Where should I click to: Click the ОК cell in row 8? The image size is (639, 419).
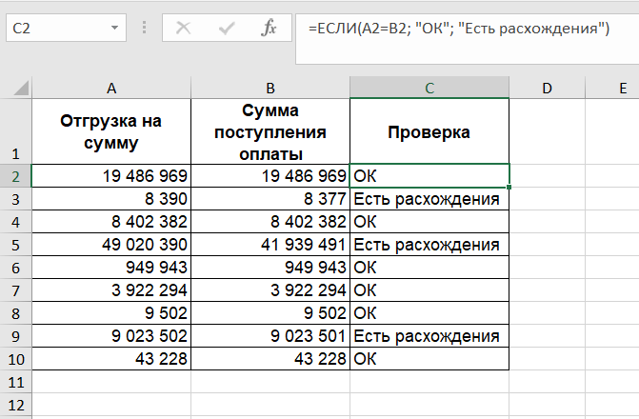pos(429,313)
